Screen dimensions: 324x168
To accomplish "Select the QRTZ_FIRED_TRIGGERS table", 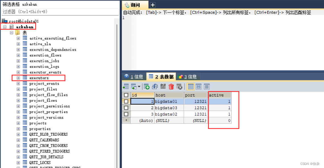I will tap(49, 151).
